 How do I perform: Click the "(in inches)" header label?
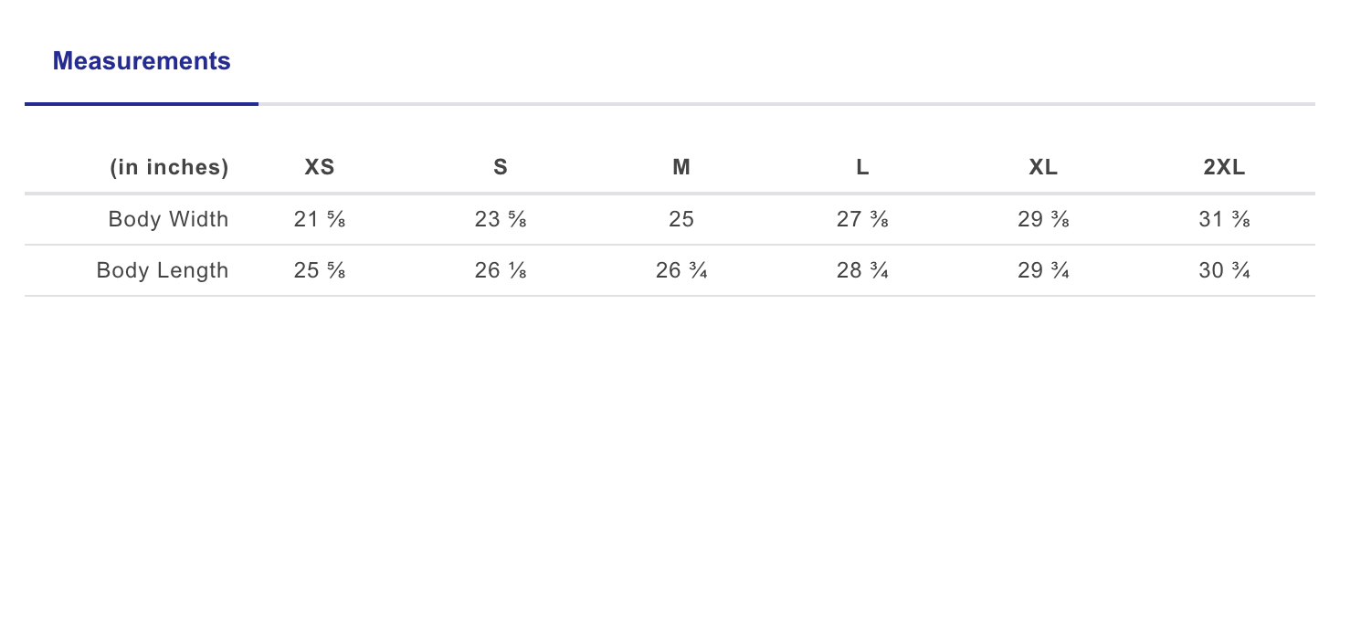point(169,168)
